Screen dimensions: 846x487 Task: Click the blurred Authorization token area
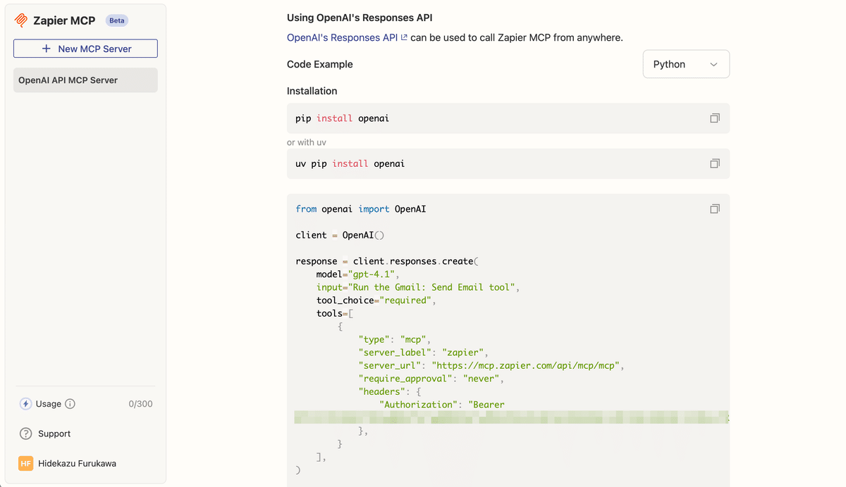(508, 417)
